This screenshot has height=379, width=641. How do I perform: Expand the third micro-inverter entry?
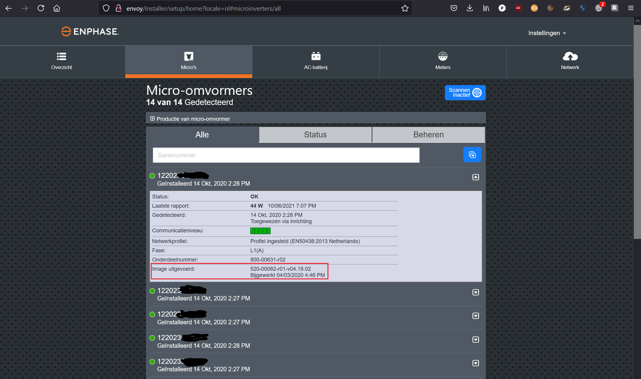coord(476,316)
